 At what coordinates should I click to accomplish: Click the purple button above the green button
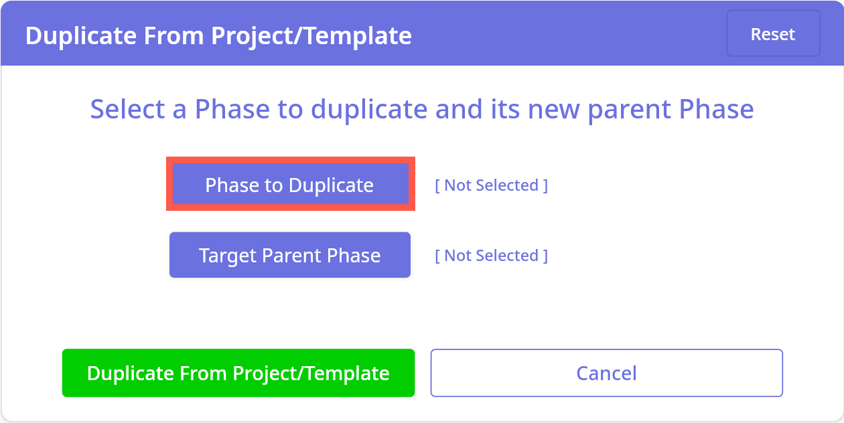coord(290,255)
